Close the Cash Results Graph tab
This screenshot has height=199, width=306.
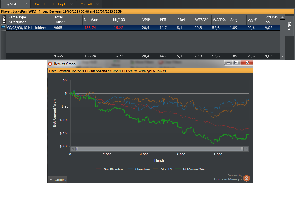coord(72,4)
